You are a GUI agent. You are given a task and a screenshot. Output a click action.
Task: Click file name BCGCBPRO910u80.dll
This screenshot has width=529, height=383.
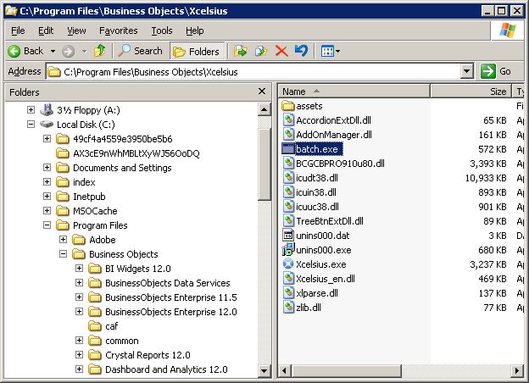pos(340,164)
